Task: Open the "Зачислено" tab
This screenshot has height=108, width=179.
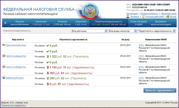Action: tap(81, 23)
